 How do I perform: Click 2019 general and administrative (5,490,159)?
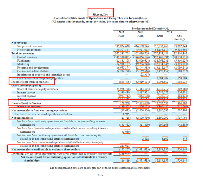162,71
